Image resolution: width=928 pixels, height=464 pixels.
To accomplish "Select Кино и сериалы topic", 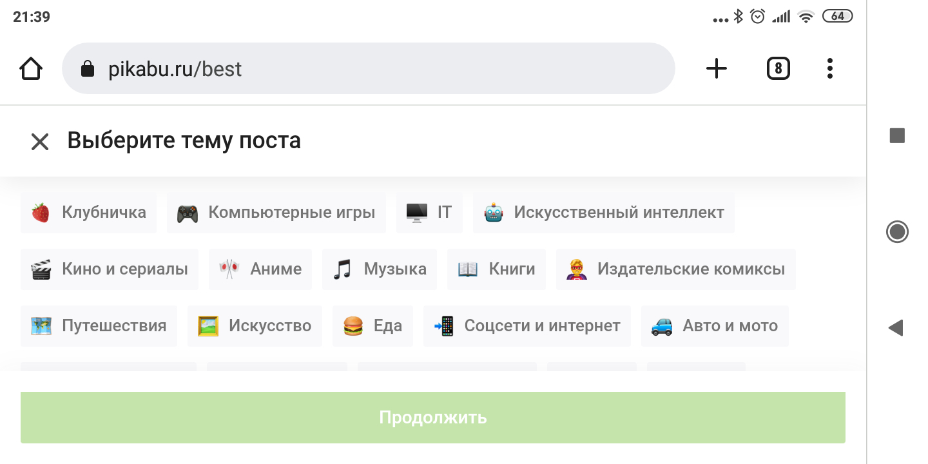I will click(110, 269).
